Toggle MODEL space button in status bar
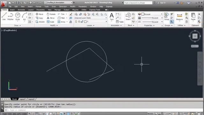The image size is (204, 115). [x=150, y=114]
